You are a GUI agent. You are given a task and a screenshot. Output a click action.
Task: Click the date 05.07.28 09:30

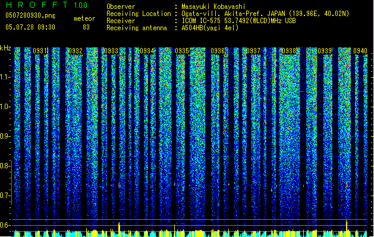tap(30, 27)
